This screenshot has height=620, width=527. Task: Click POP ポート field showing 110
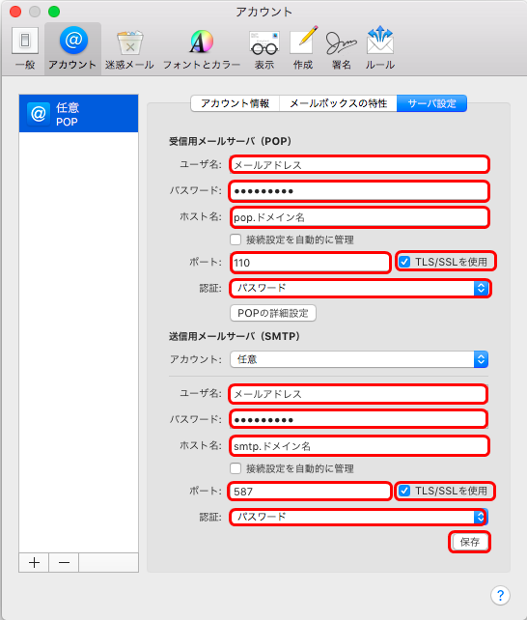[x=311, y=263]
